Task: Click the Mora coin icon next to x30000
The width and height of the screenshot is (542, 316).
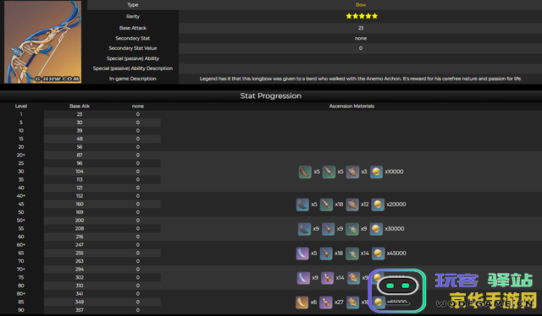Action: tap(376, 229)
